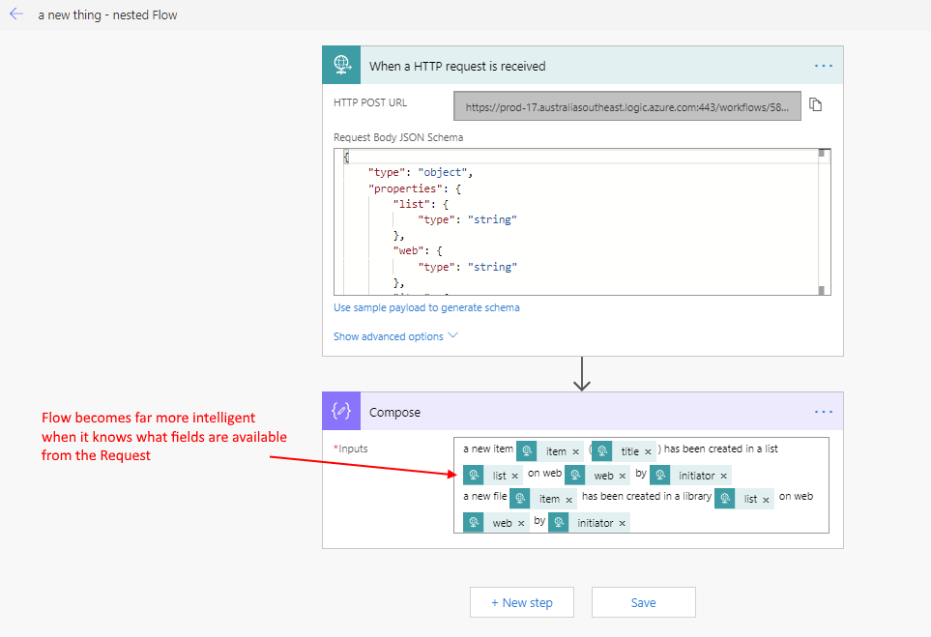Click the arrow connector between the steps
The width and height of the screenshot is (931, 637).
tap(582, 374)
